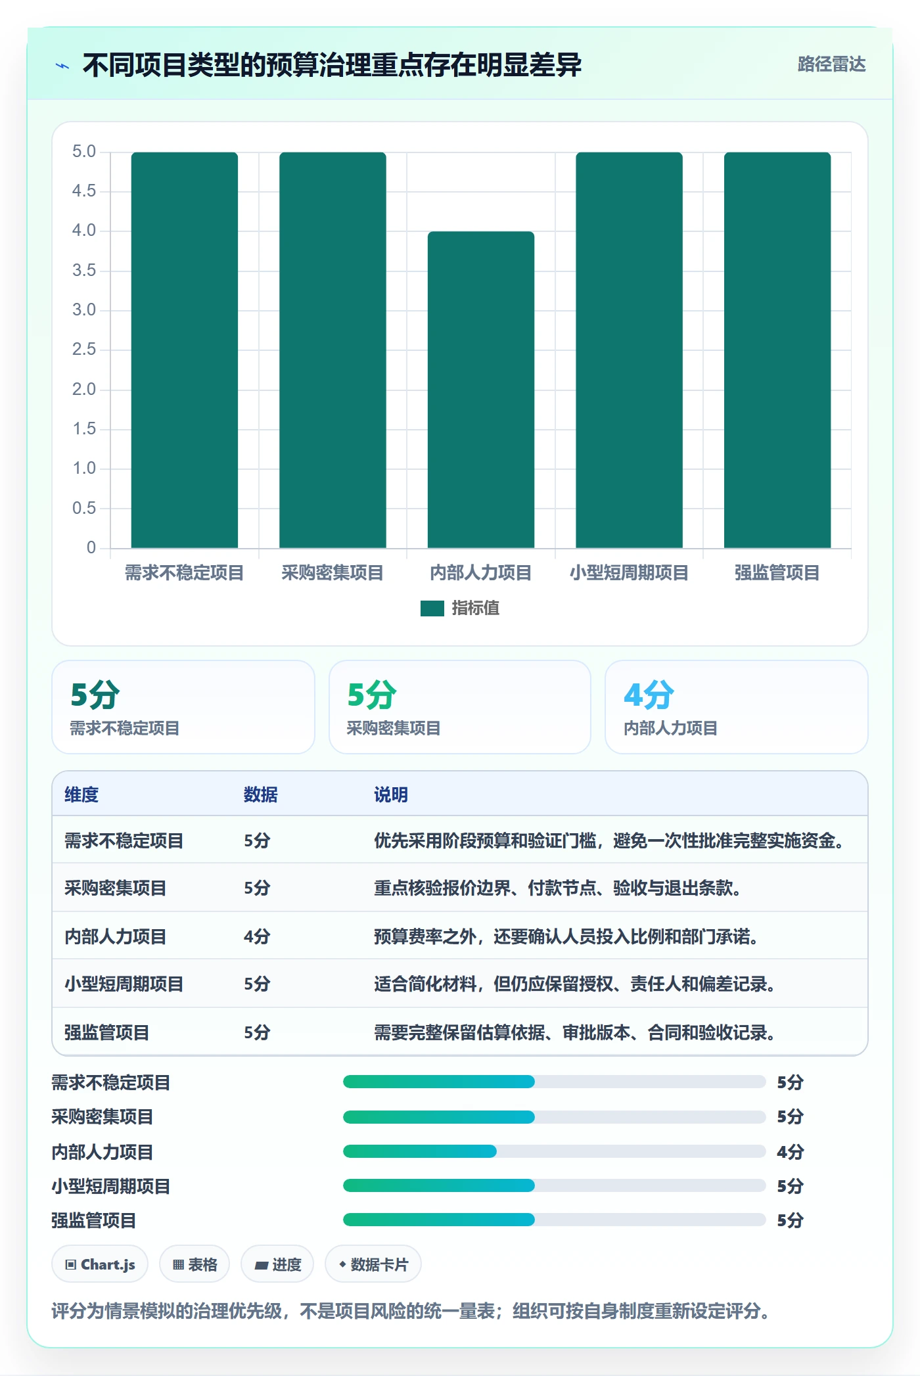Click the icon in the Chart.js tag
This screenshot has height=1376, width=920.
(71, 1265)
